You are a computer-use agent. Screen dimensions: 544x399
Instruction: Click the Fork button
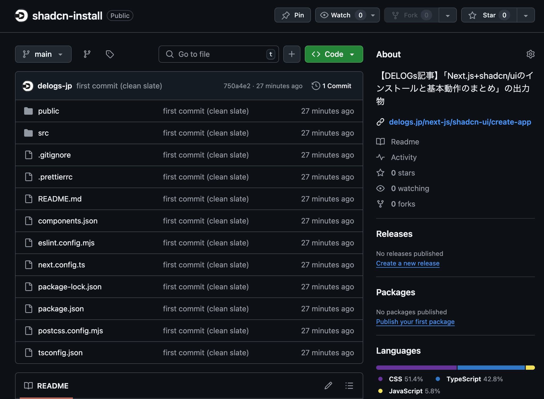point(411,15)
